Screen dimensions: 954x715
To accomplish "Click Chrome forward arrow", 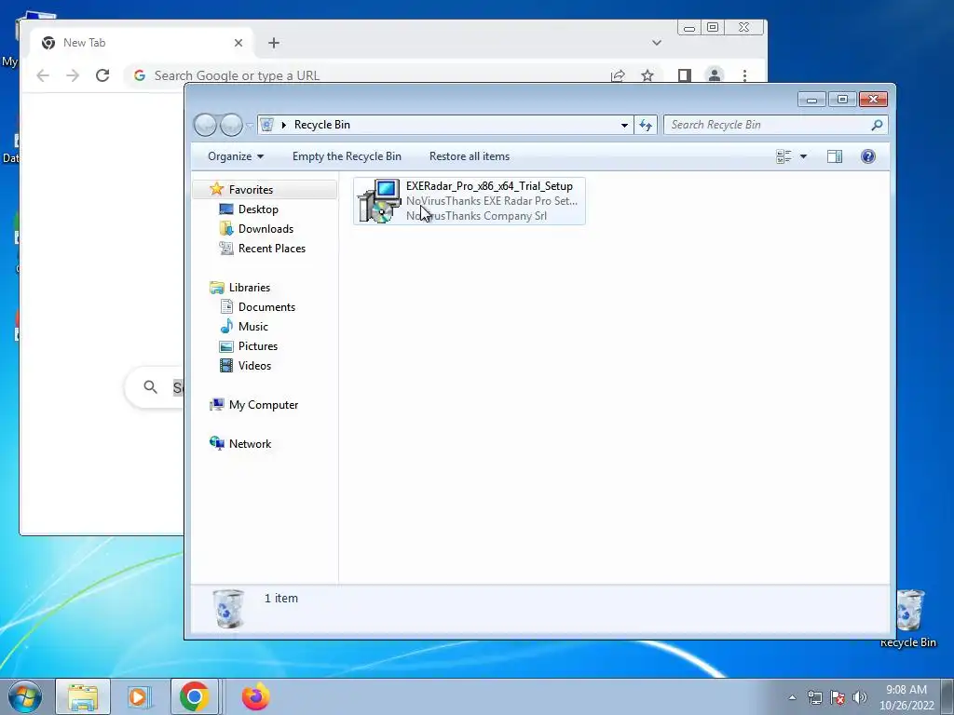I will 73,75.
